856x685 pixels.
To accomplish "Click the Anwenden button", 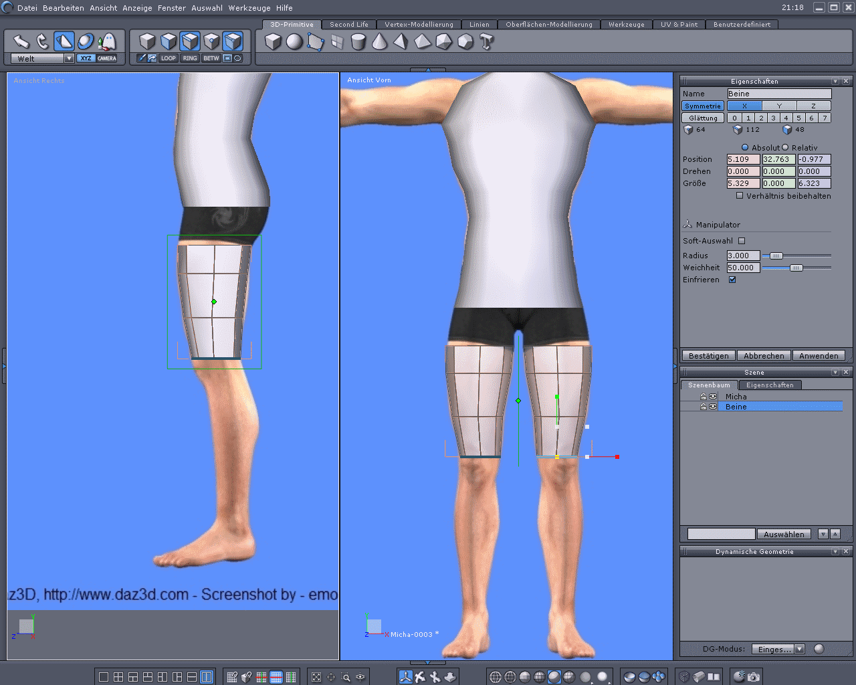I will [x=819, y=356].
